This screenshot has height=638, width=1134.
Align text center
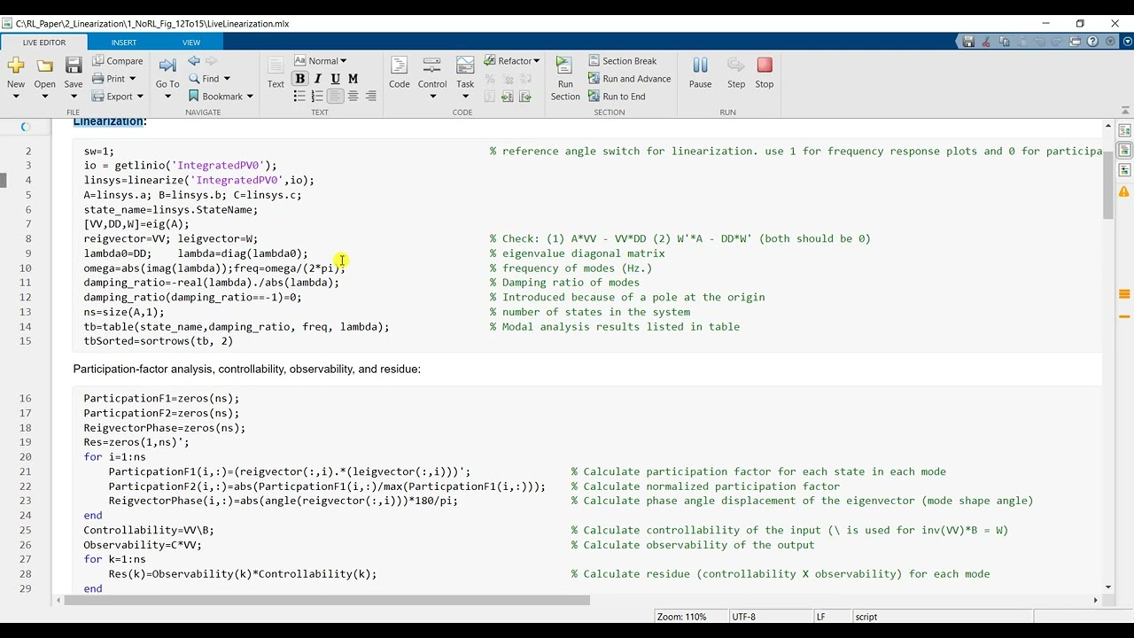pyautogui.click(x=353, y=97)
